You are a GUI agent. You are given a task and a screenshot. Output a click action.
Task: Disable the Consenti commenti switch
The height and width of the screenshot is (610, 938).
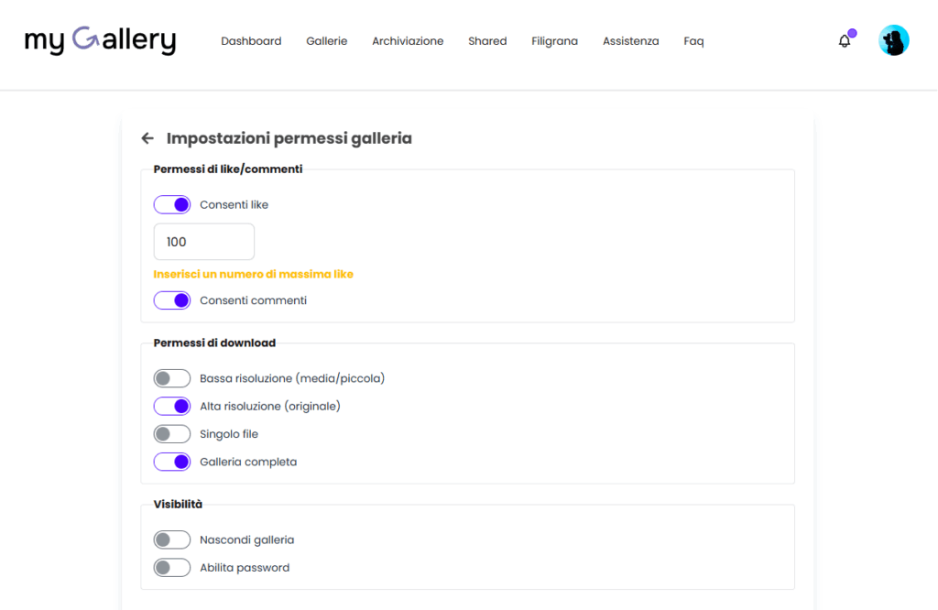coord(172,300)
